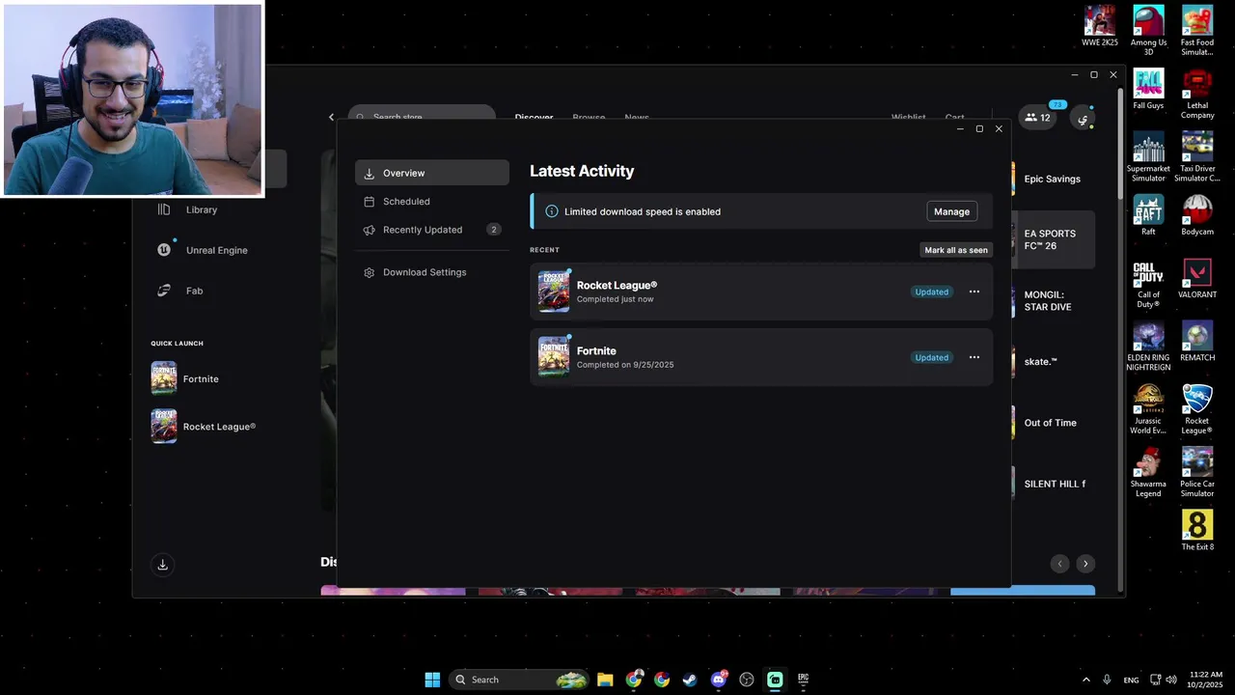The height and width of the screenshot is (695, 1235).
Task: Click the previous carousel arrow in the store
Action: pos(1059,564)
